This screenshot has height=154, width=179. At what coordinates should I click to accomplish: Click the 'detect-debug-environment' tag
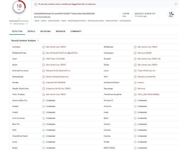[77, 21]
